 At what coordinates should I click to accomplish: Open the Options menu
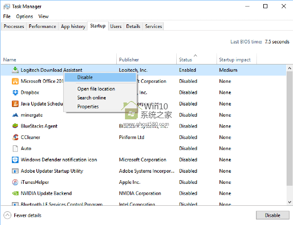click(x=24, y=16)
